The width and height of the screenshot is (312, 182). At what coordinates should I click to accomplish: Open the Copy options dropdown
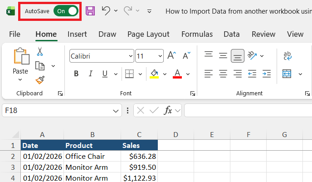[53, 66]
